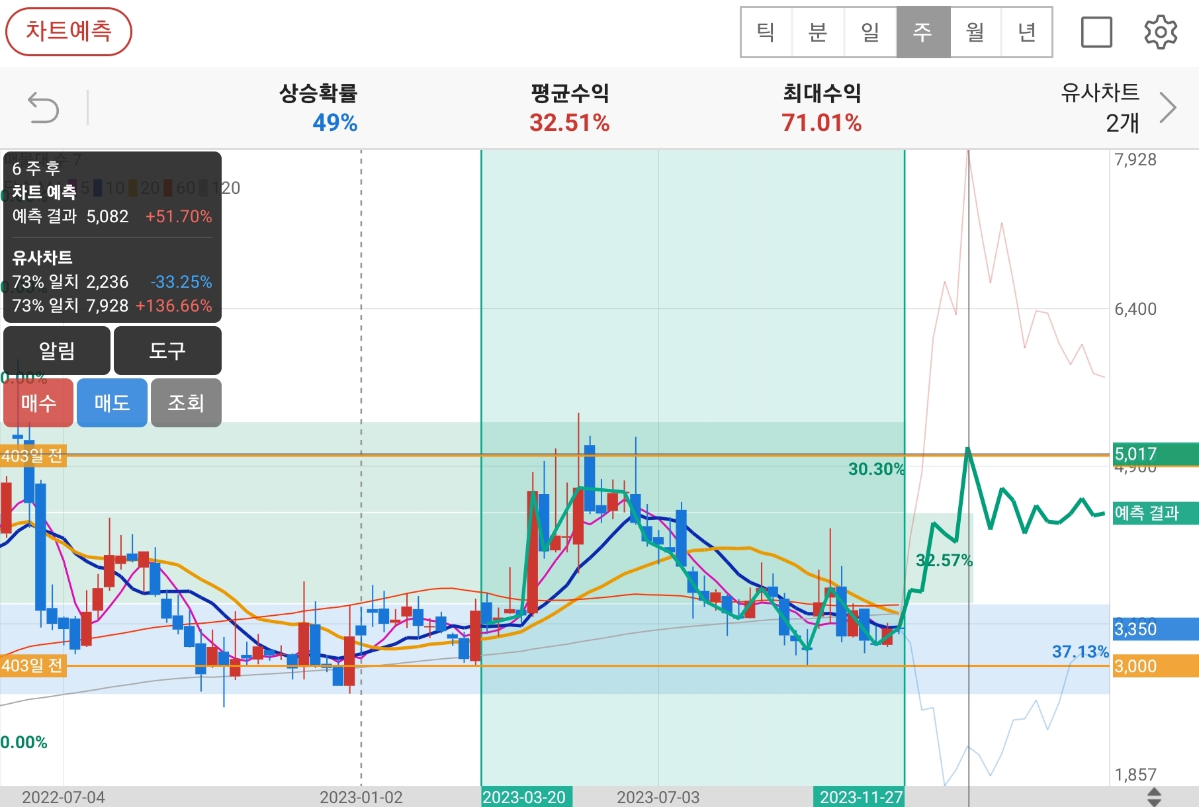Screen dimensions: 1199x807
Task: Click the 6,400 price axis label
Action: (1135, 309)
